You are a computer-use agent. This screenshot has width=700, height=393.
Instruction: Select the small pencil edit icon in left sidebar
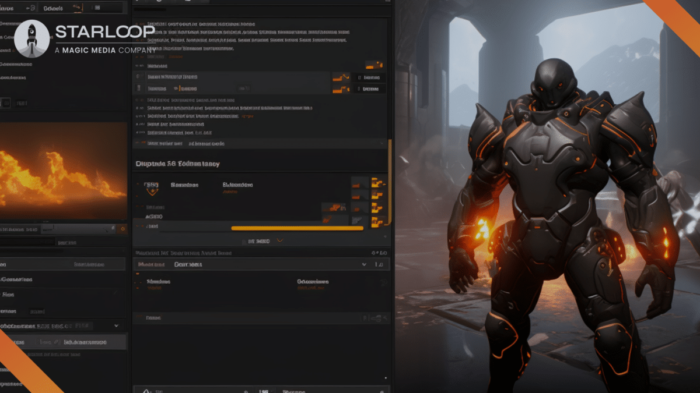[56, 342]
